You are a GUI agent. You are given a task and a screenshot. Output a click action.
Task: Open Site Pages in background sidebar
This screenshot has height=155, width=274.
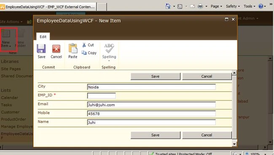11,69
